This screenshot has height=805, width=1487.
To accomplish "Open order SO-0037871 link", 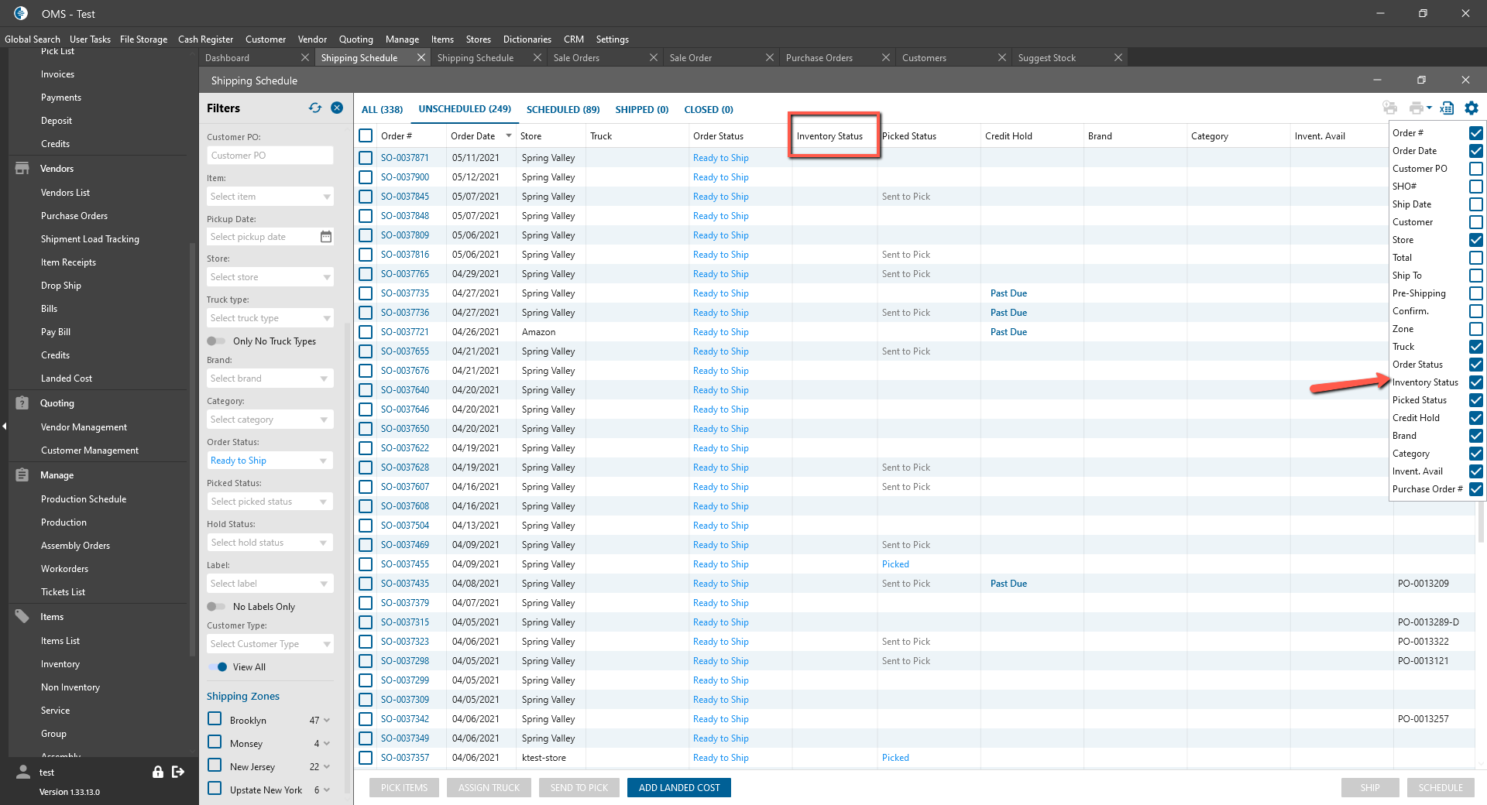I will click(404, 158).
